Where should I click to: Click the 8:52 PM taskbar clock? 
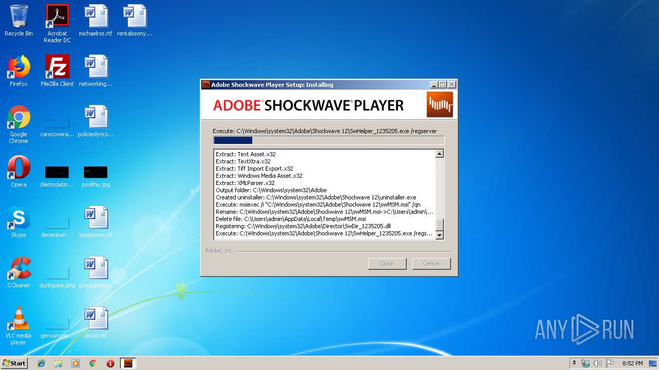click(632, 363)
